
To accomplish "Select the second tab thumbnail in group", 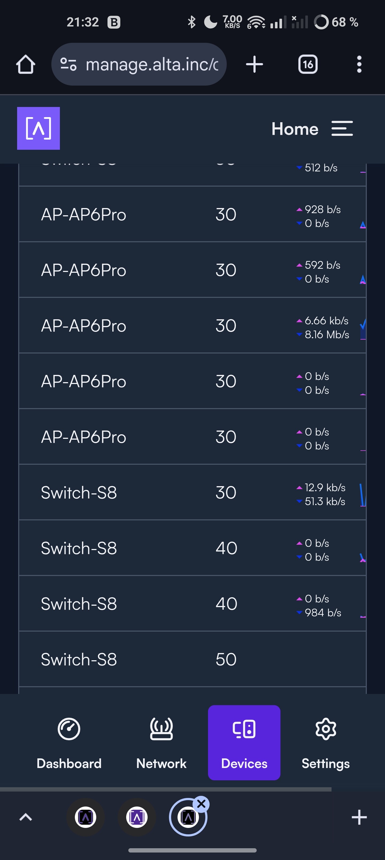I will coord(137,817).
